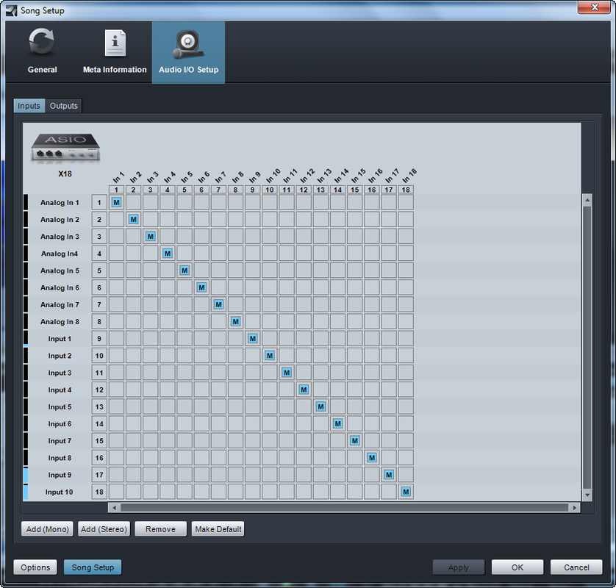The image size is (616, 588).
Task: Open the Meta Information page
Action: (x=115, y=52)
